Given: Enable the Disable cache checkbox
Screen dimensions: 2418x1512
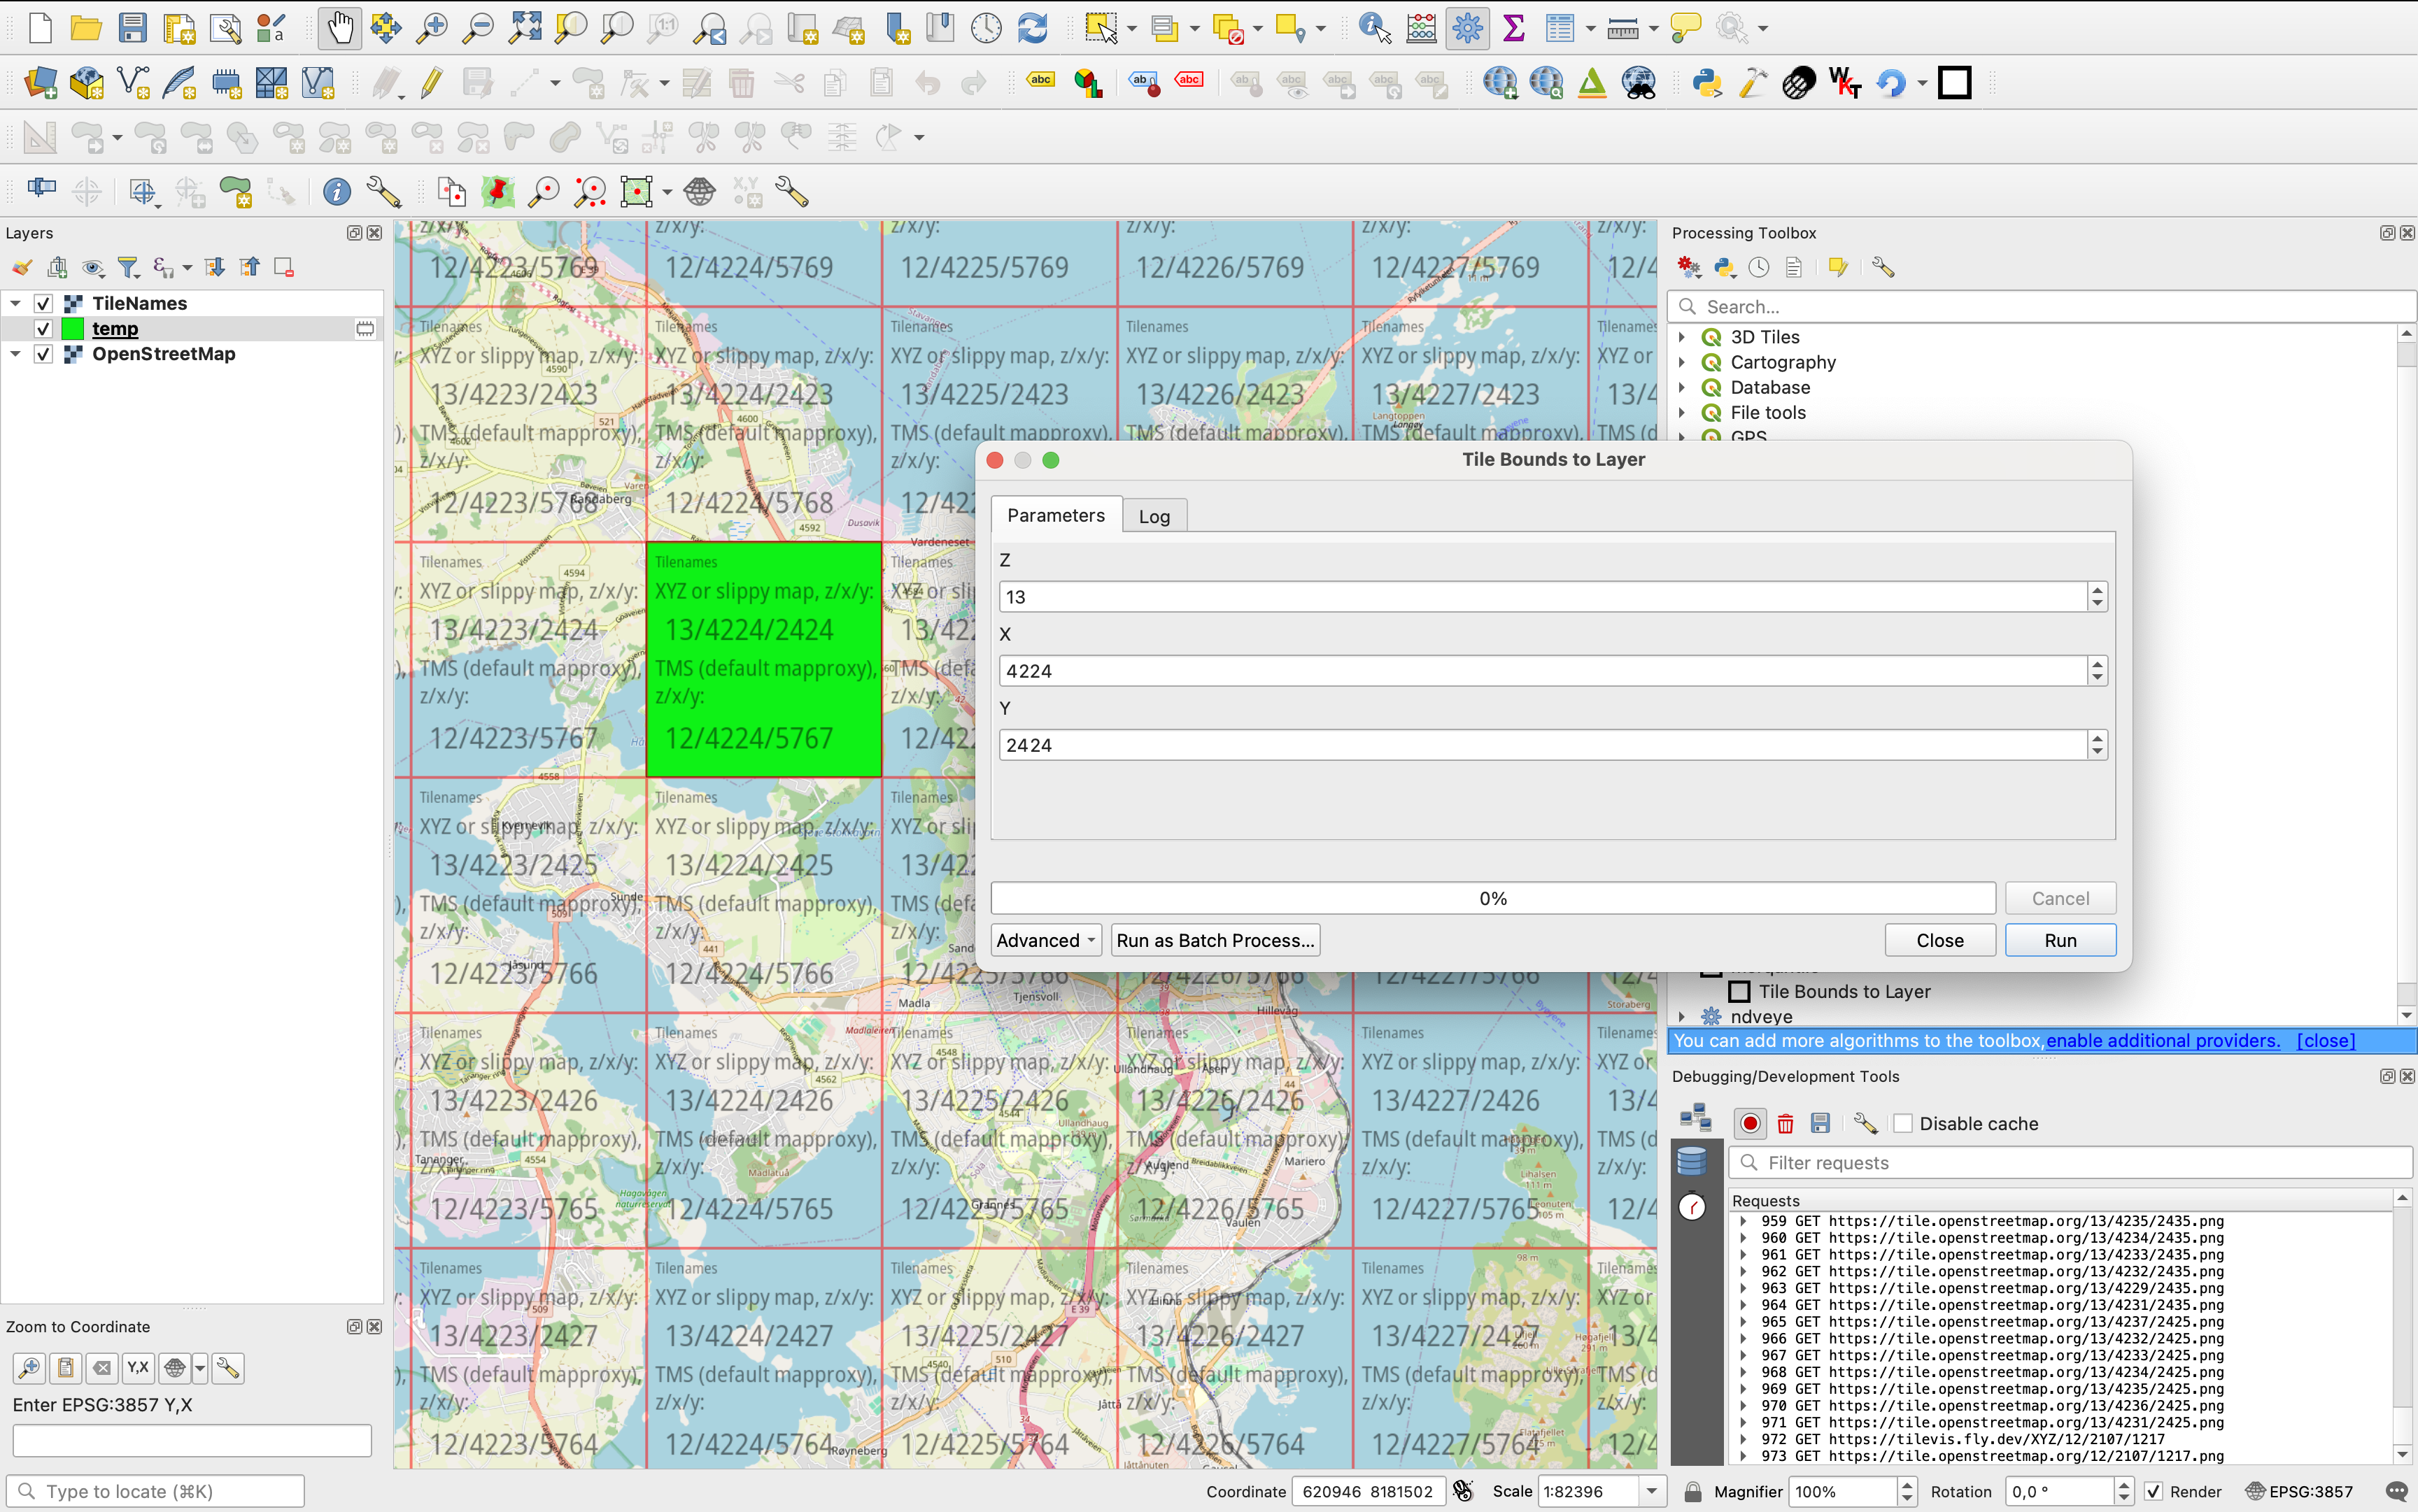Looking at the screenshot, I should [1903, 1123].
